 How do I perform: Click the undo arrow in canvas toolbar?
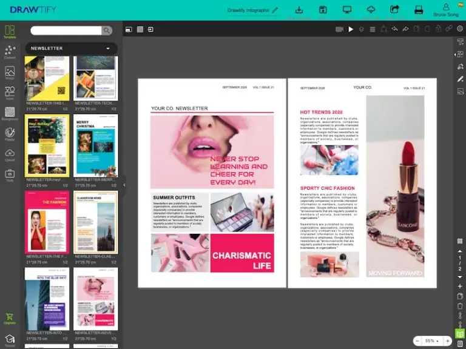394,29
